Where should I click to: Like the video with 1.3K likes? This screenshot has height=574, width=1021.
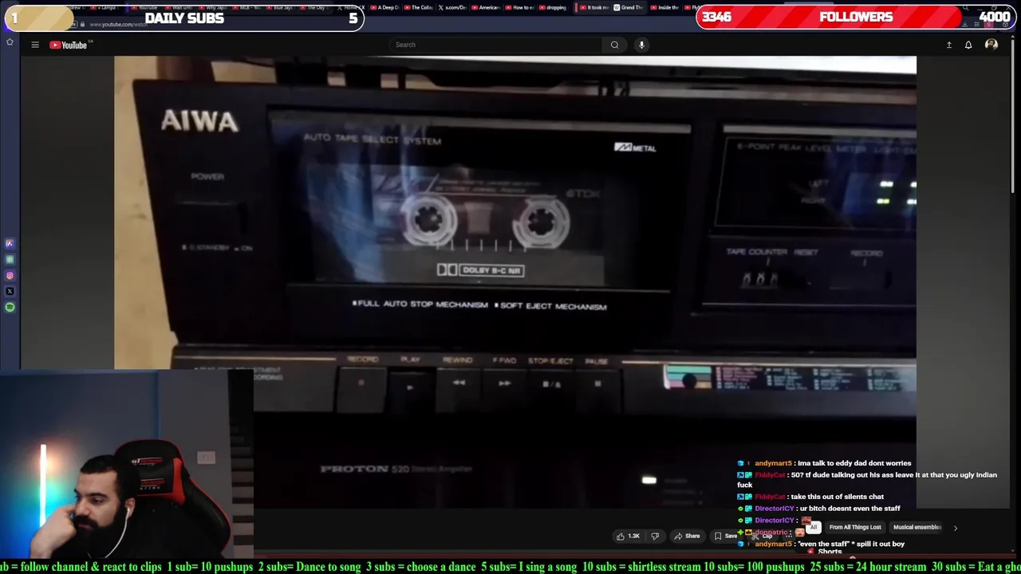628,536
